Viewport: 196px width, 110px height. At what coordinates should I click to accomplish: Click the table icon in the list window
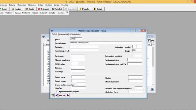(x=152, y=89)
